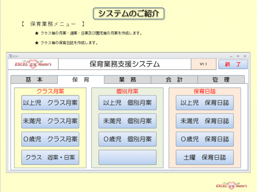Click the EXCEL EM Master's heart logo

33,64
